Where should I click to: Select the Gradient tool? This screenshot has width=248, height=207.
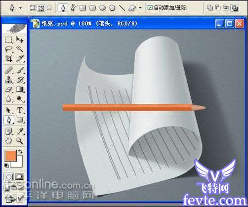[20, 89]
